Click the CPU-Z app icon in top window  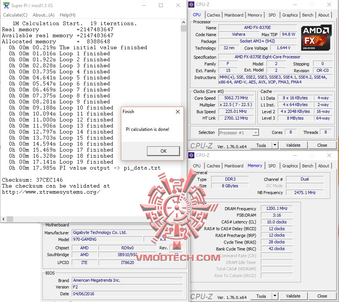pos(191,5)
